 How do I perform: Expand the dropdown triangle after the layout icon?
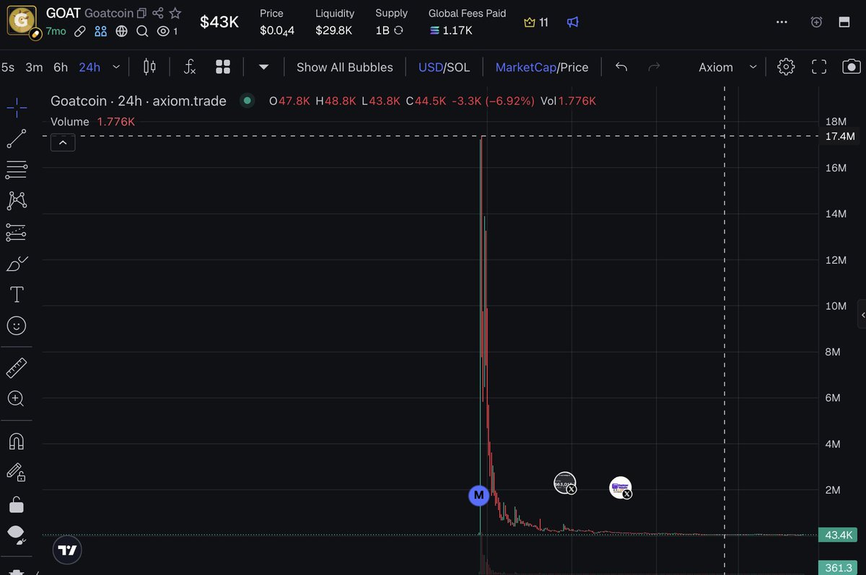[263, 67]
